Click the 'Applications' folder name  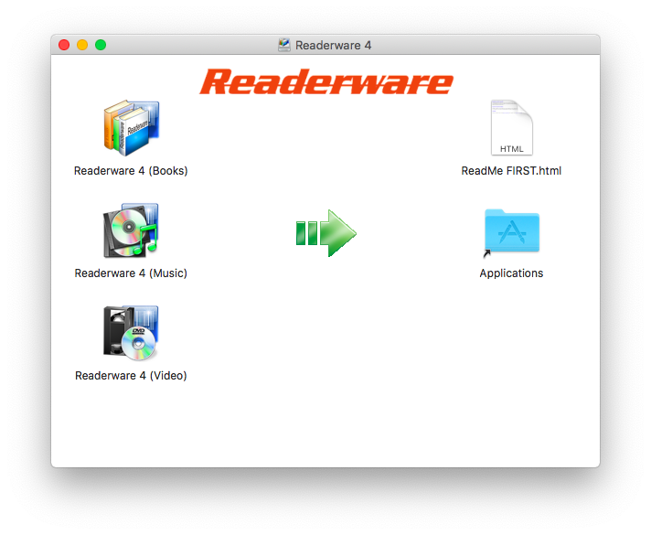point(511,273)
